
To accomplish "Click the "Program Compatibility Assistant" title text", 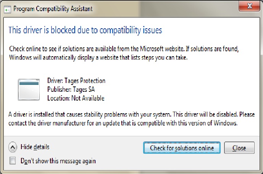I will 53,9.
